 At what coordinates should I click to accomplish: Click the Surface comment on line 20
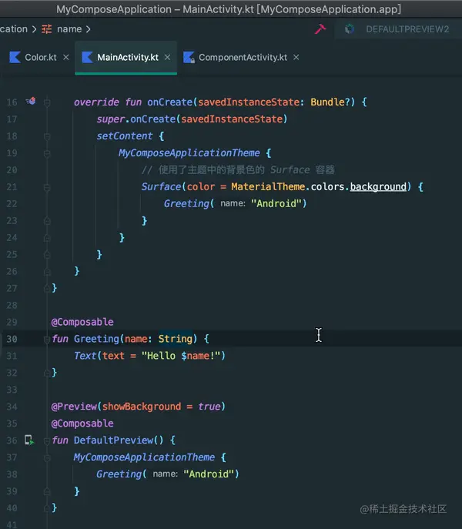238,169
